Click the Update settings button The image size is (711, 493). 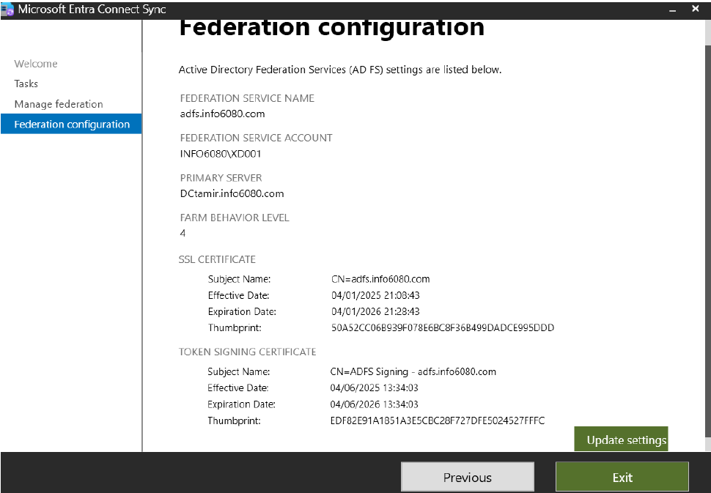622,439
